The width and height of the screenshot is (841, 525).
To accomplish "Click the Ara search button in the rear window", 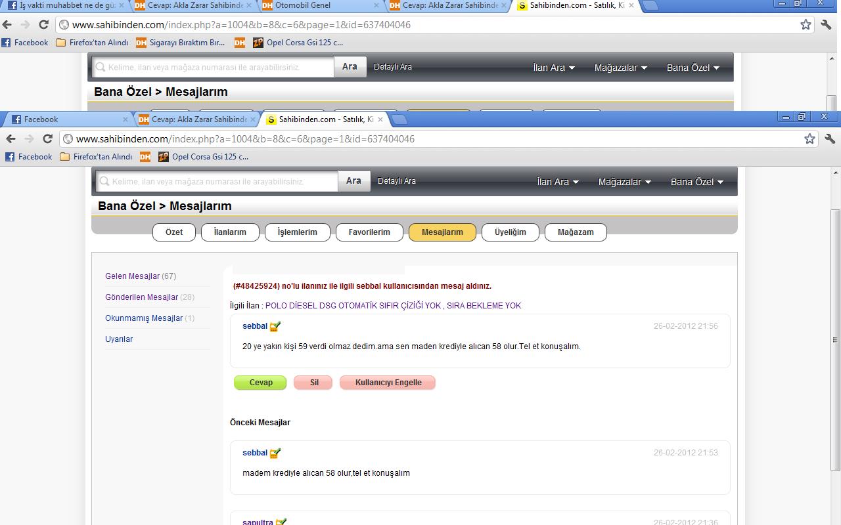I will click(350, 67).
